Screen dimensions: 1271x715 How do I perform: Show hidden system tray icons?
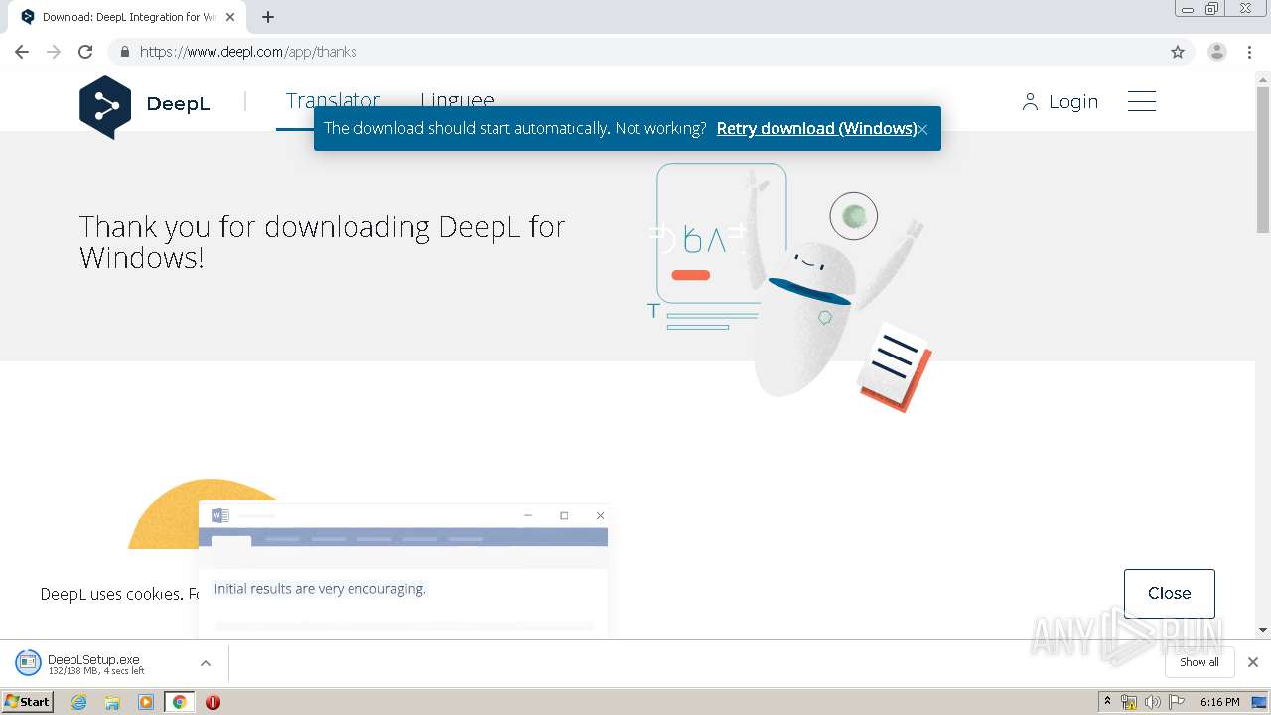point(1107,701)
